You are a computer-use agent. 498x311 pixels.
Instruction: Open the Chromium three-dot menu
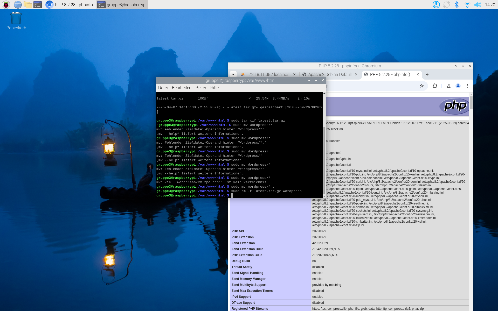(467, 86)
